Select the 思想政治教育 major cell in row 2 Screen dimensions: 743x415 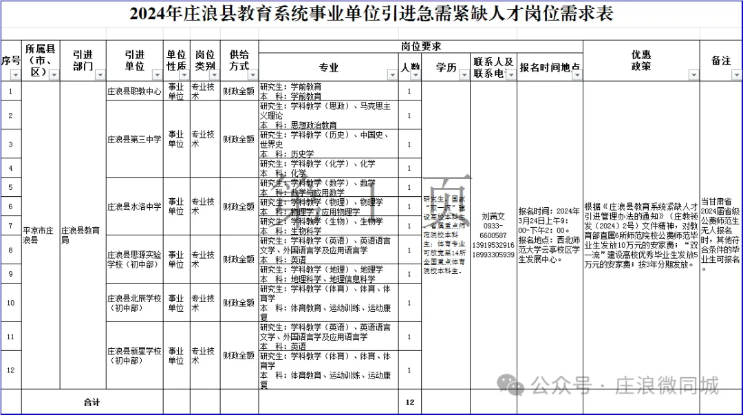(329, 115)
